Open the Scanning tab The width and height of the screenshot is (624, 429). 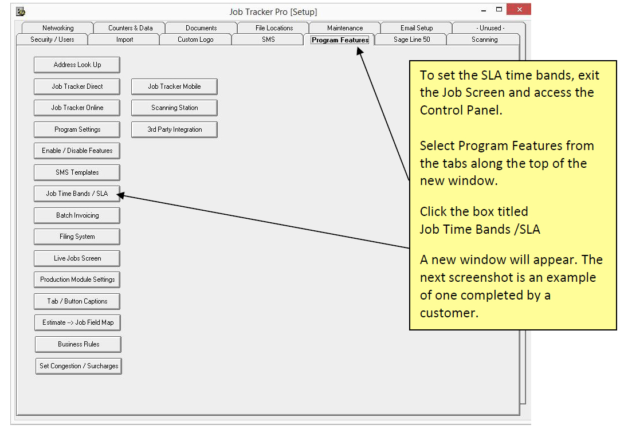pyautogui.click(x=484, y=40)
